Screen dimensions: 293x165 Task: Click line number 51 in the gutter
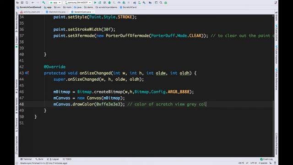click(22, 123)
